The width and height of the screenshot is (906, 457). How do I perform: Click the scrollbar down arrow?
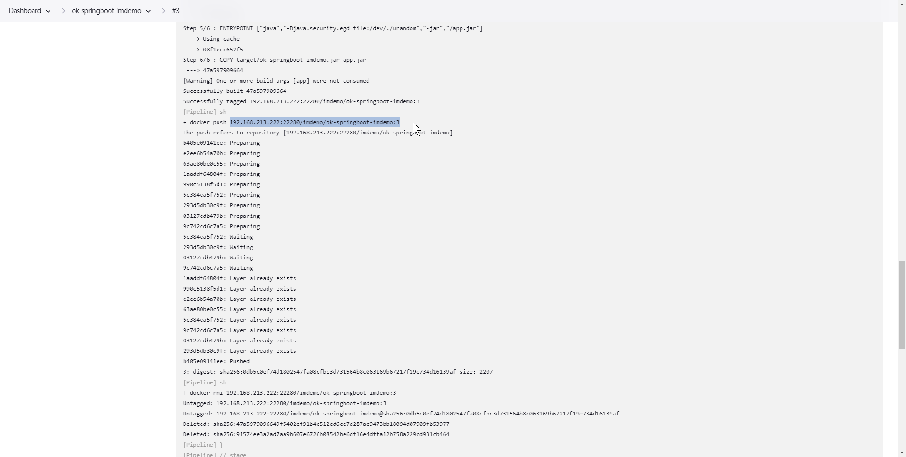click(x=902, y=453)
